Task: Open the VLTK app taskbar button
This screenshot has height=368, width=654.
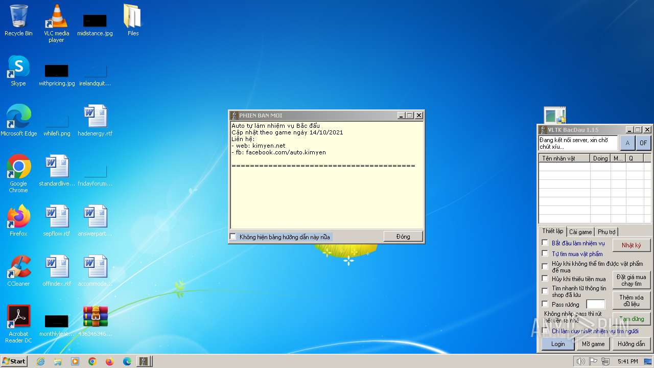Action: pyautogui.click(x=144, y=361)
